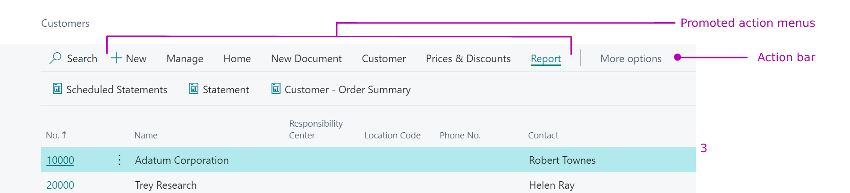Image resolution: width=850 pixels, height=193 pixels.
Task: Click the Statement report icon
Action: [x=194, y=88]
